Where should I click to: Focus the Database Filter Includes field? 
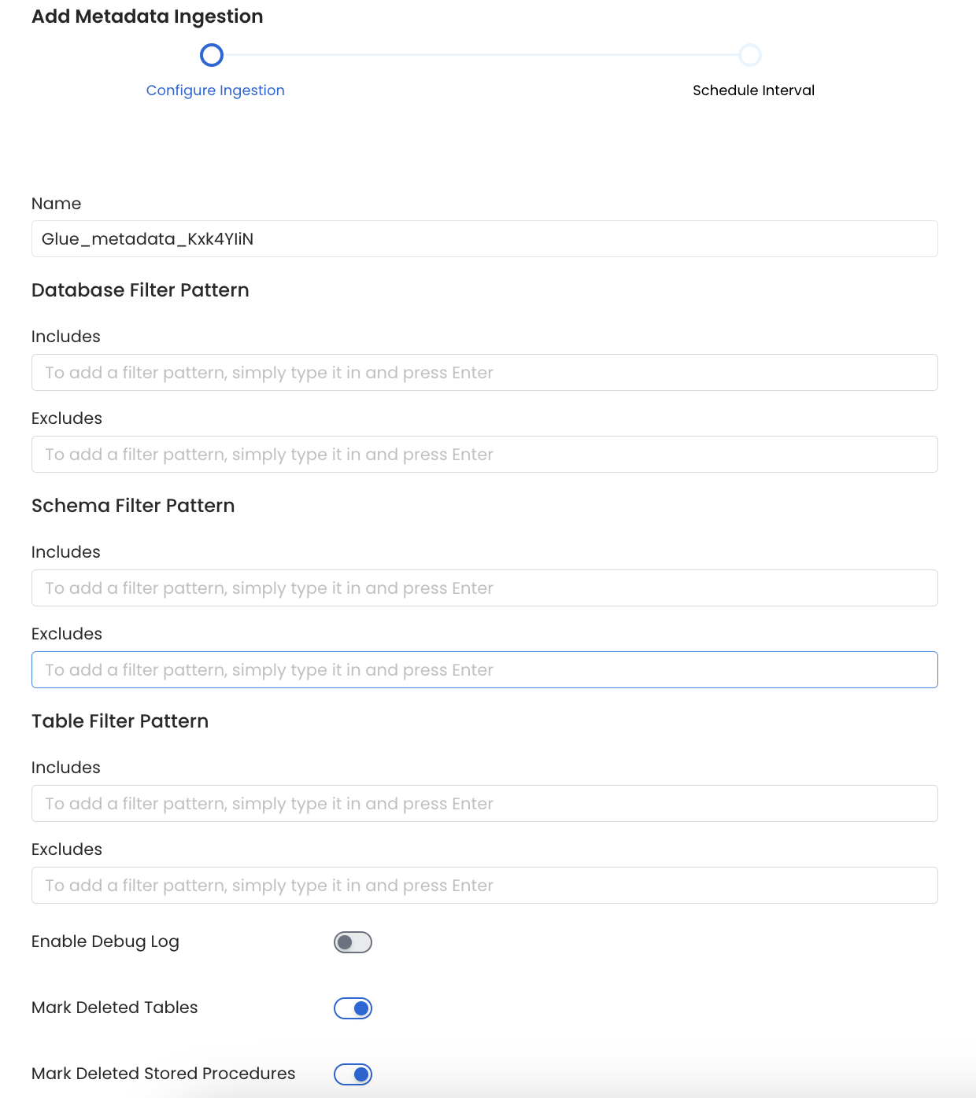tap(484, 372)
